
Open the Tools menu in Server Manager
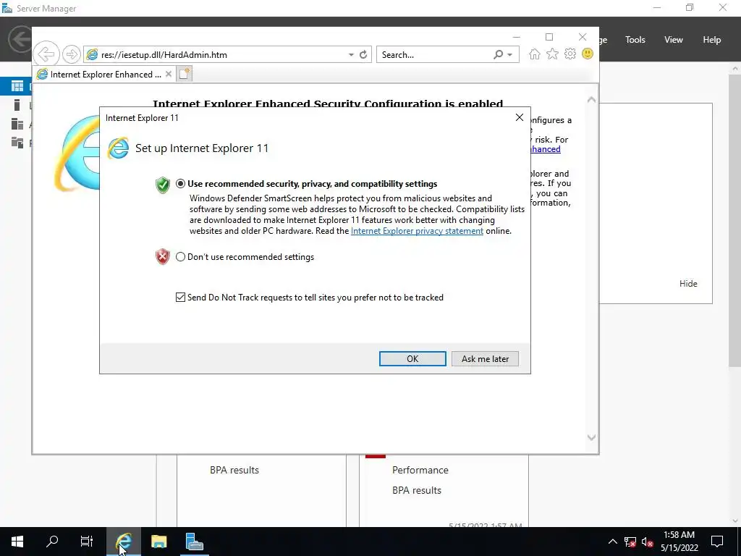pos(635,40)
